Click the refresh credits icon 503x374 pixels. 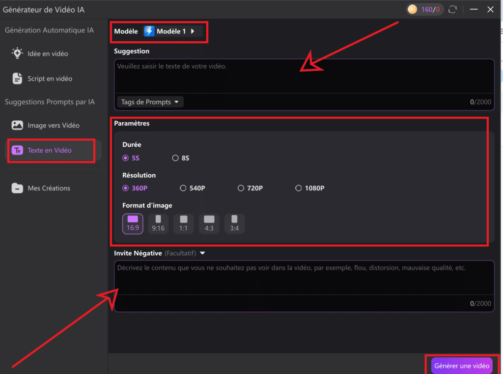[453, 9]
